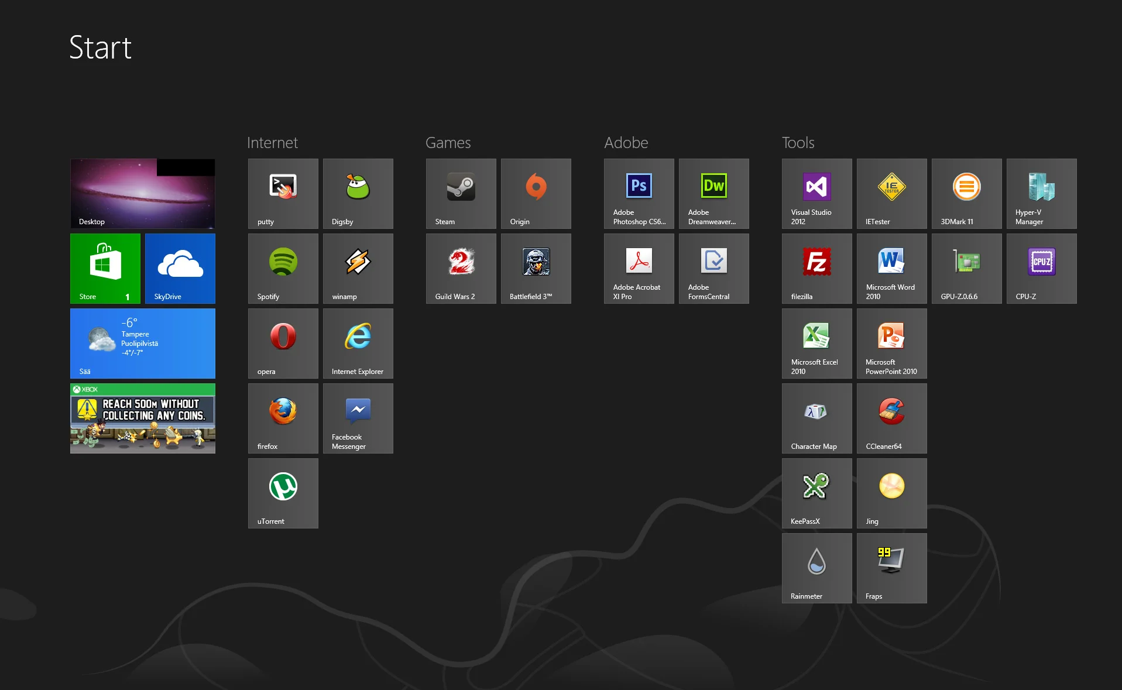Launch KeePassX password manager
The height and width of the screenshot is (690, 1122).
point(816,493)
